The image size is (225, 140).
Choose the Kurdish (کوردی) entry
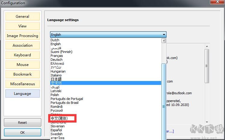[x=106, y=87]
